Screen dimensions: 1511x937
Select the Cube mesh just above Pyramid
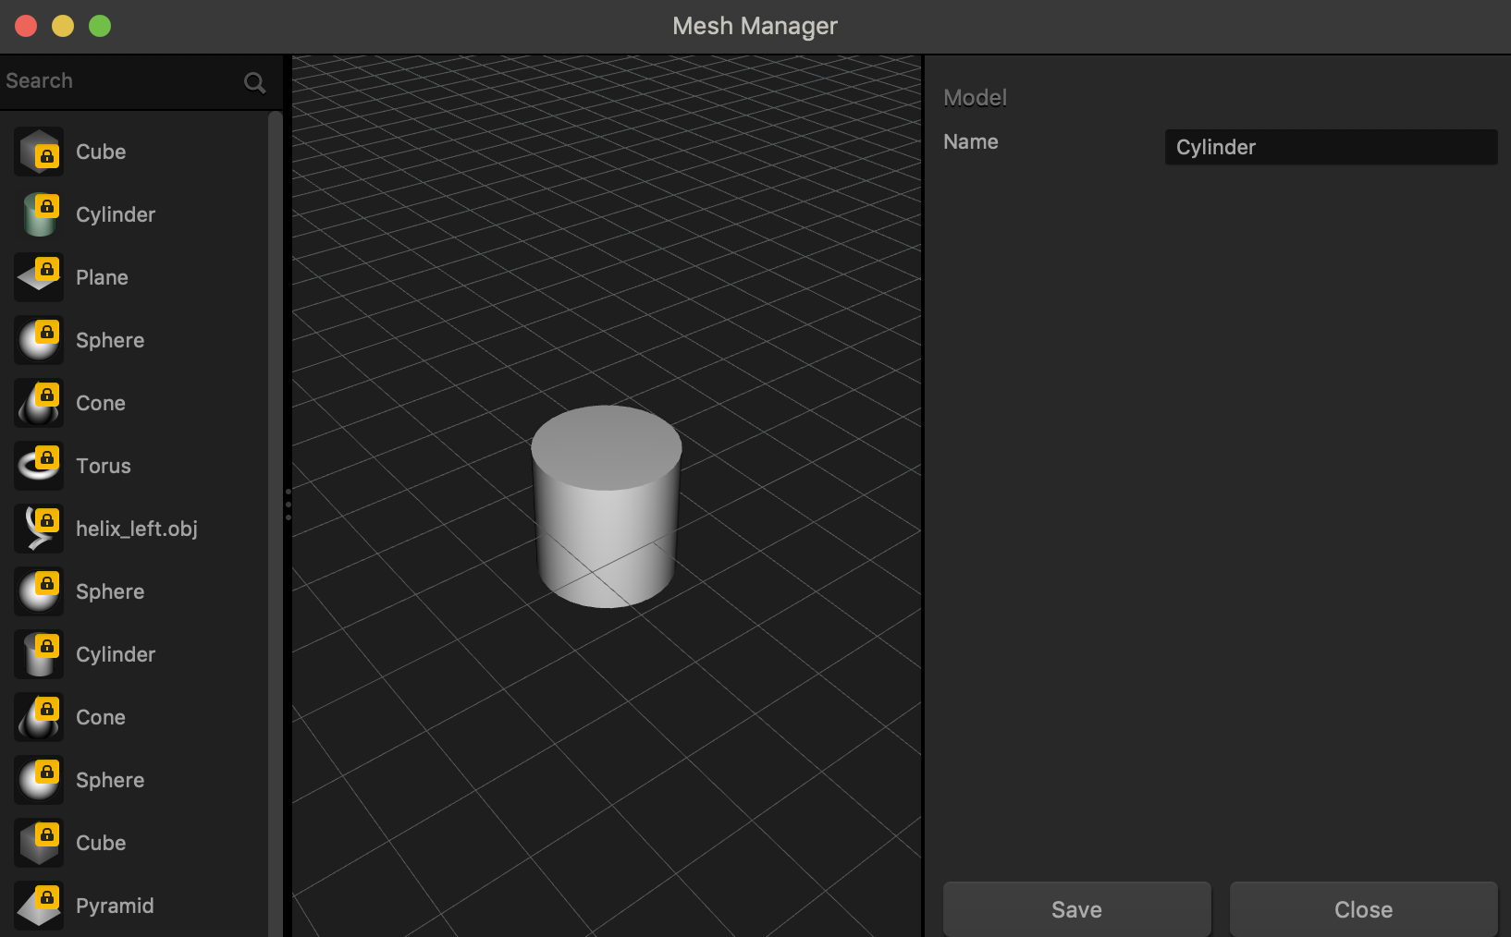point(39,843)
